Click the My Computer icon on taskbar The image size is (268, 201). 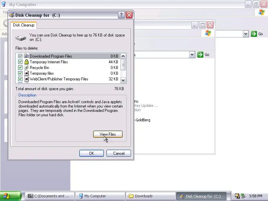click(x=81, y=196)
